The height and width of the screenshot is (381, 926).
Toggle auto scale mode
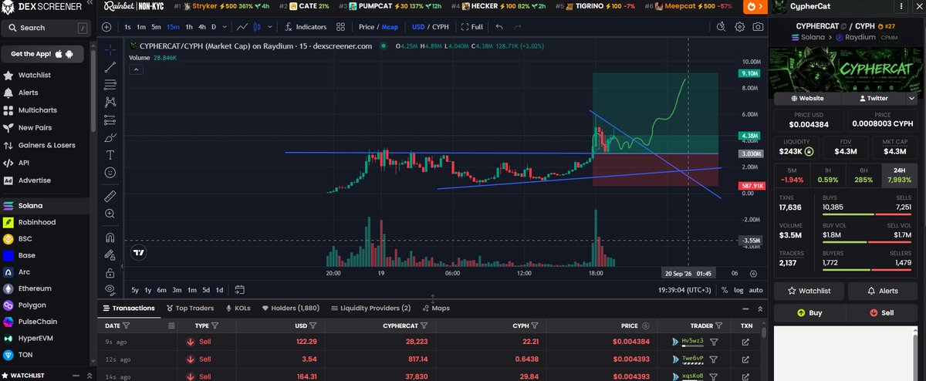(x=756, y=290)
